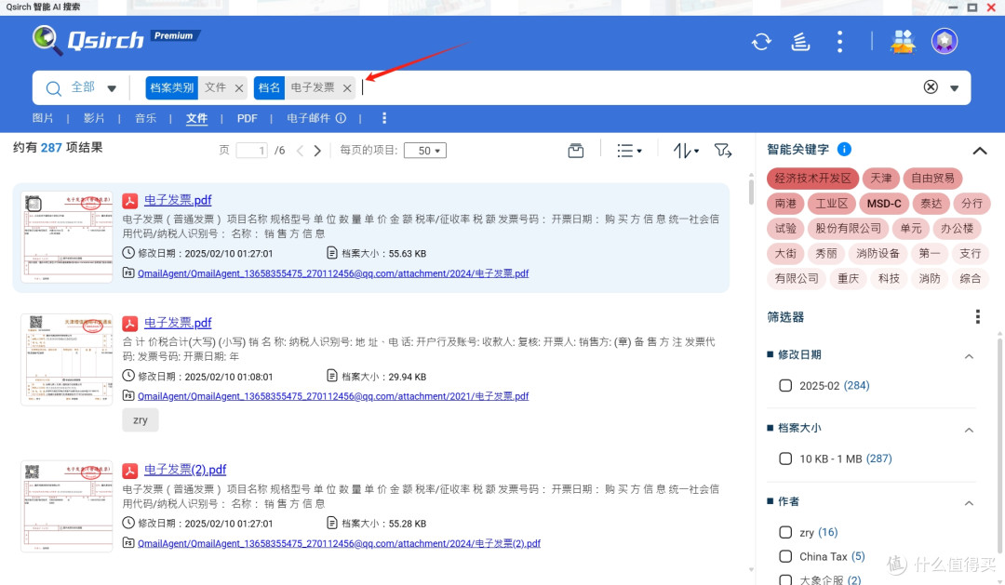1005x585 pixels.
Task: Click the archive box icon in toolbar
Action: (576, 151)
